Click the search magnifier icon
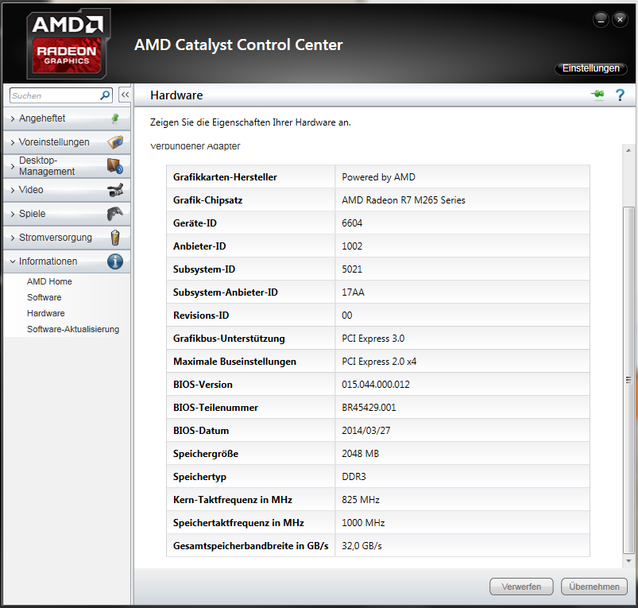This screenshot has height=608, width=638. (105, 95)
